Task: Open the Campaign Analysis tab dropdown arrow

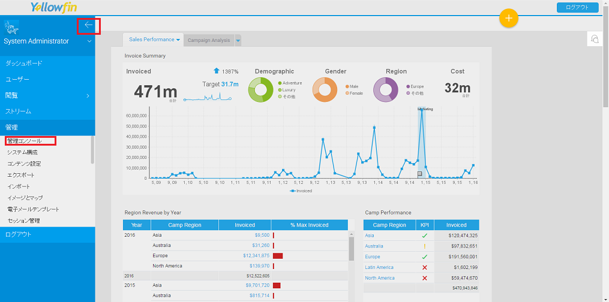Action: coord(238,40)
